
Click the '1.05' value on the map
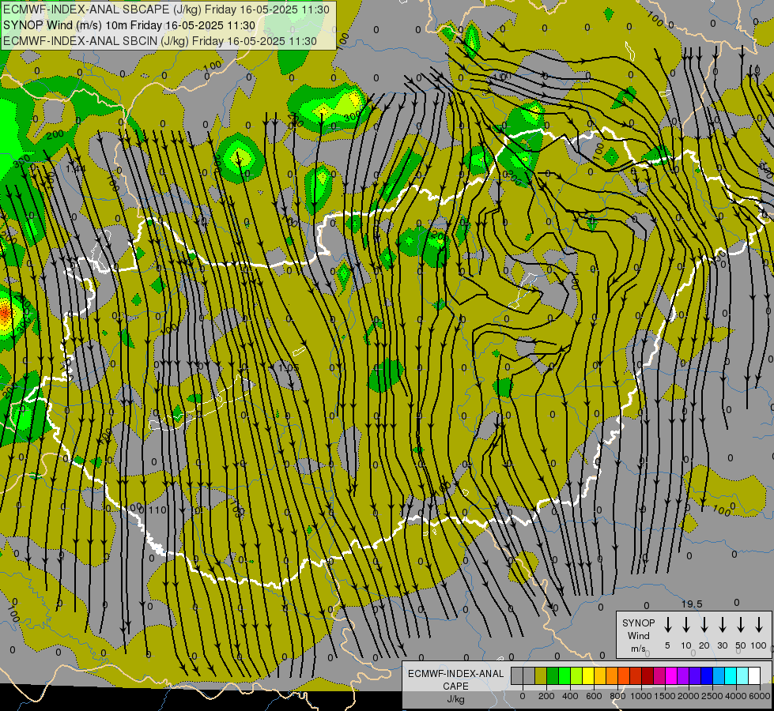coord(289,367)
